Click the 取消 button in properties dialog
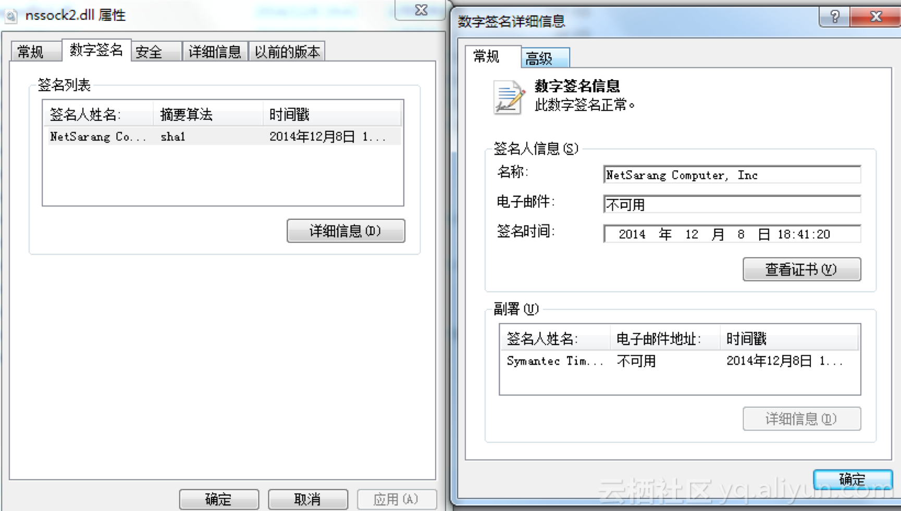This screenshot has height=511, width=901. pos(307,499)
